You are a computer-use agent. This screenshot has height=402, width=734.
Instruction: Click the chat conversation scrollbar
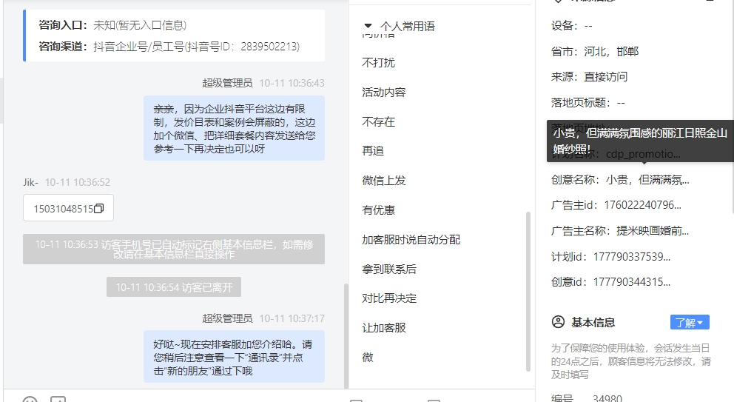click(x=346, y=335)
